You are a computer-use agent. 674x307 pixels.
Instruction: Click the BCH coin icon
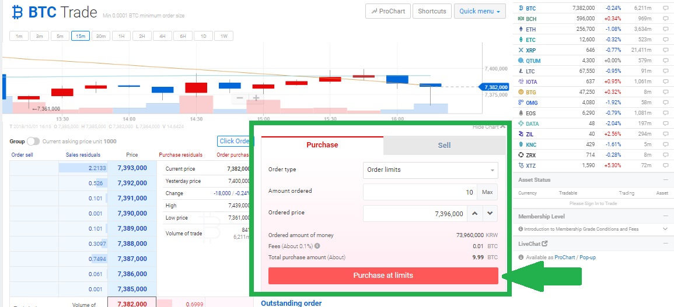pos(521,19)
